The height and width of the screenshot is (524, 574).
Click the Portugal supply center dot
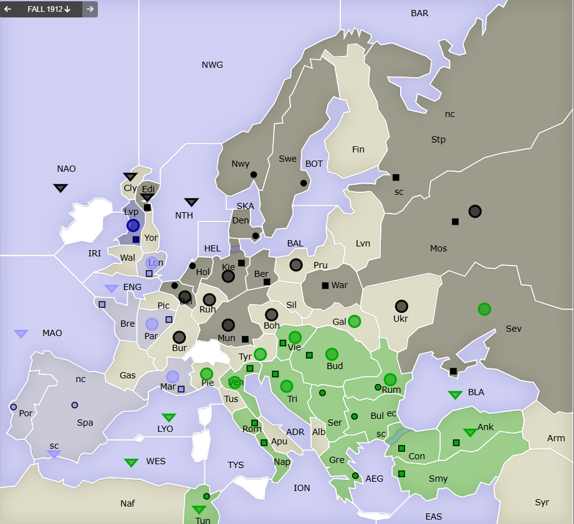pos(14,407)
